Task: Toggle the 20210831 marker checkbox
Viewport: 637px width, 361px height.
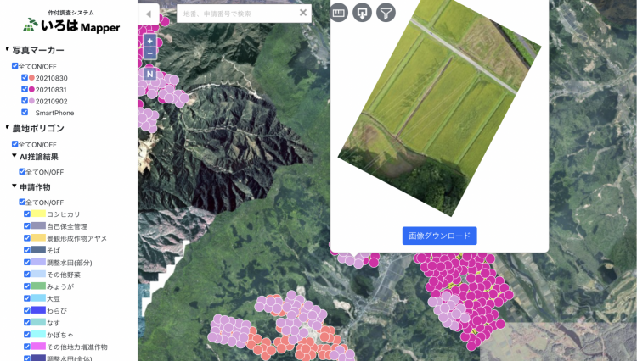Action: click(25, 89)
